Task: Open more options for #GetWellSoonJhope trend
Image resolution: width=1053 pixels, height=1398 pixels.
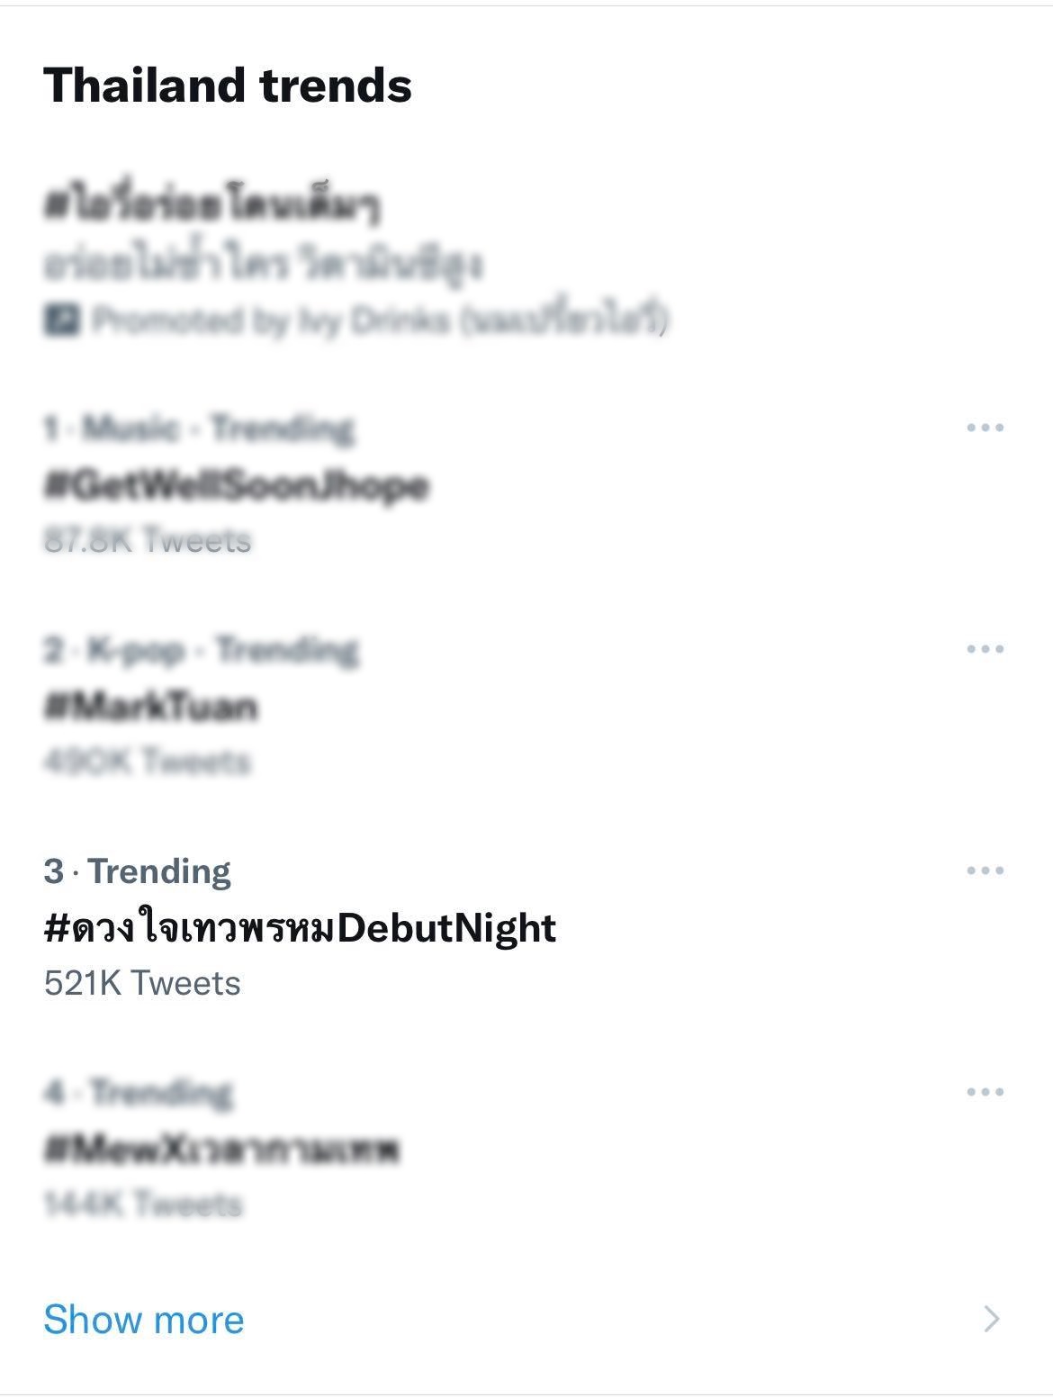Action: (x=985, y=428)
